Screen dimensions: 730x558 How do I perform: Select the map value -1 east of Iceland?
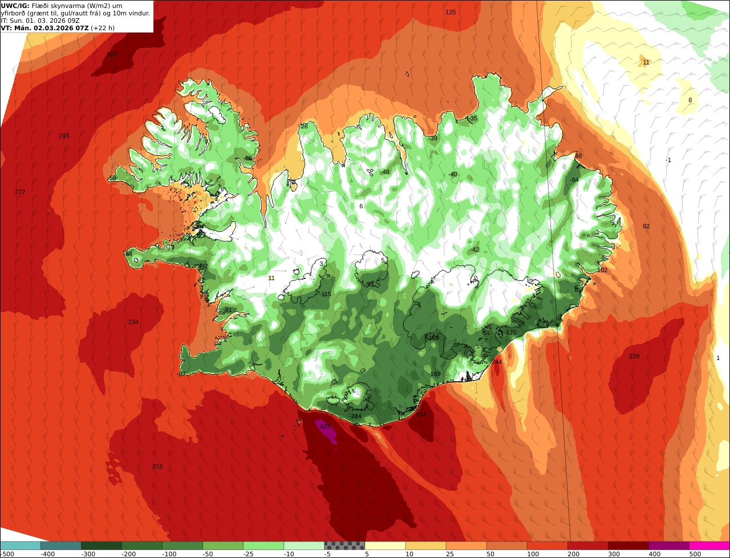668,160
